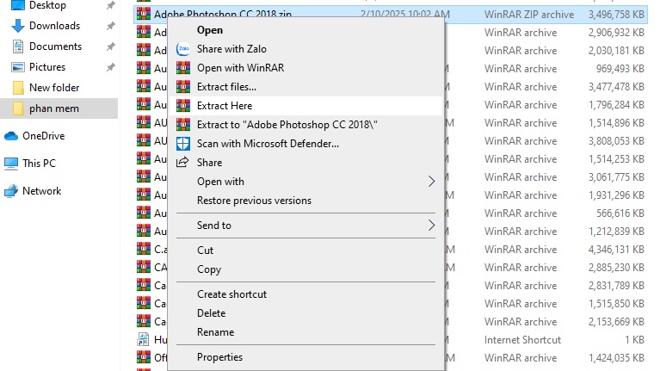
Task: Click the Share arrow icon in context menu
Action: click(182, 163)
